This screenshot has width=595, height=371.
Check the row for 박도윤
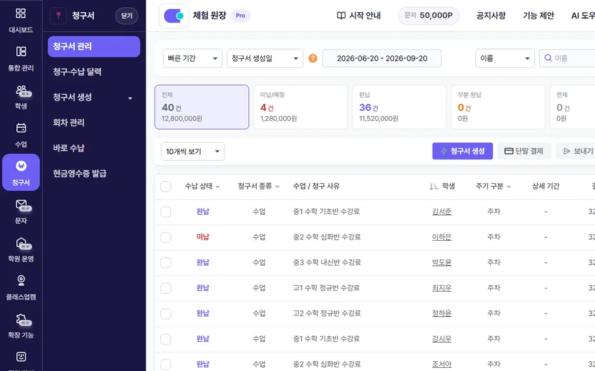[166, 263]
